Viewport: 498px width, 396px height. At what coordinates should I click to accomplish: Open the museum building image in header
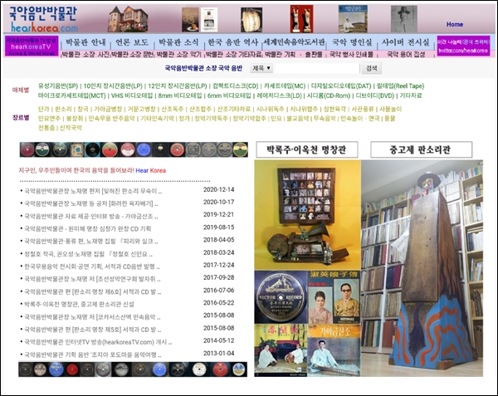pos(129,19)
